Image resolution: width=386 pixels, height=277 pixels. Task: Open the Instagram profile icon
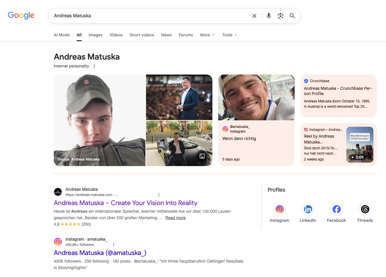(280, 209)
